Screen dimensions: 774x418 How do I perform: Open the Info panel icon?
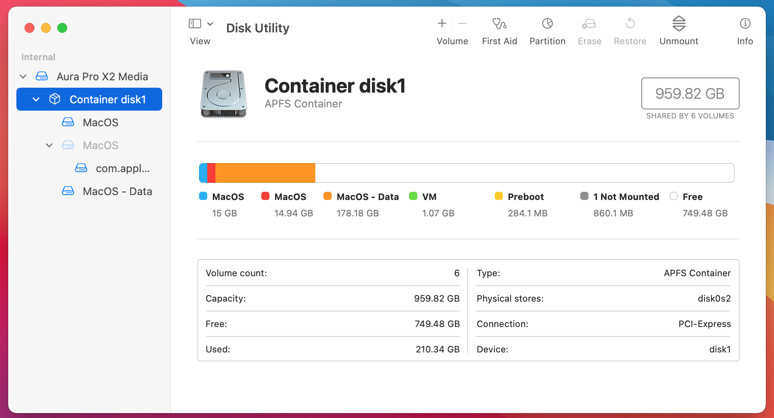(745, 24)
